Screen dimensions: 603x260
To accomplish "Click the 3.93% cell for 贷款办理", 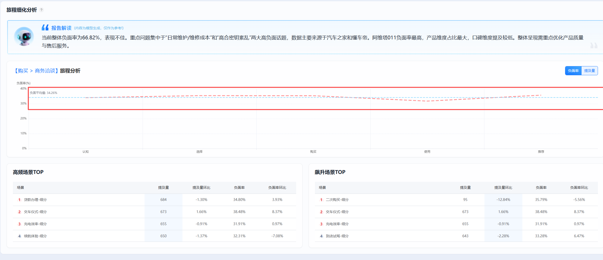I will (277, 200).
